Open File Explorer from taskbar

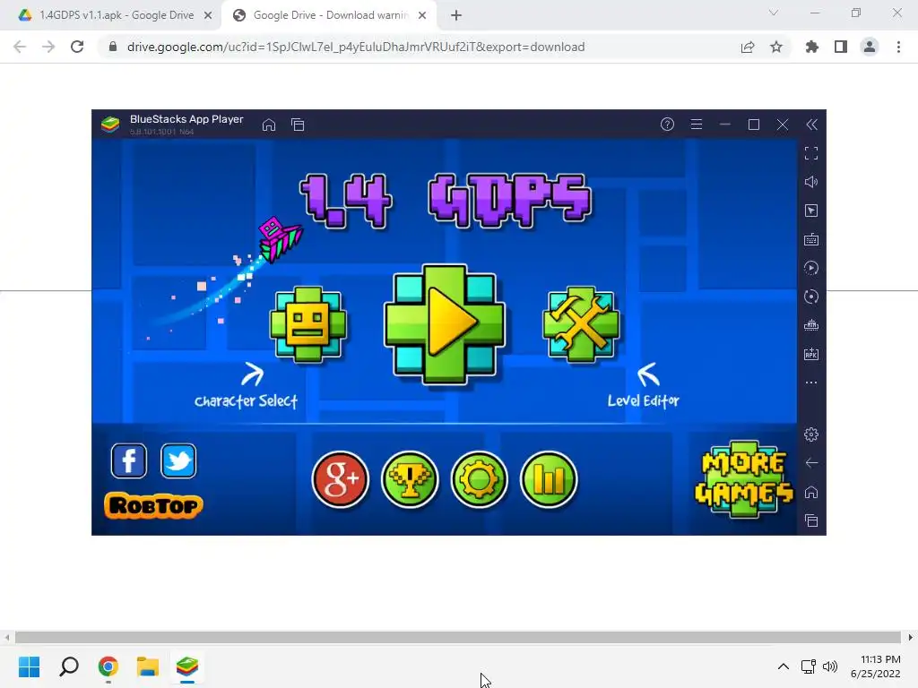[x=148, y=666]
